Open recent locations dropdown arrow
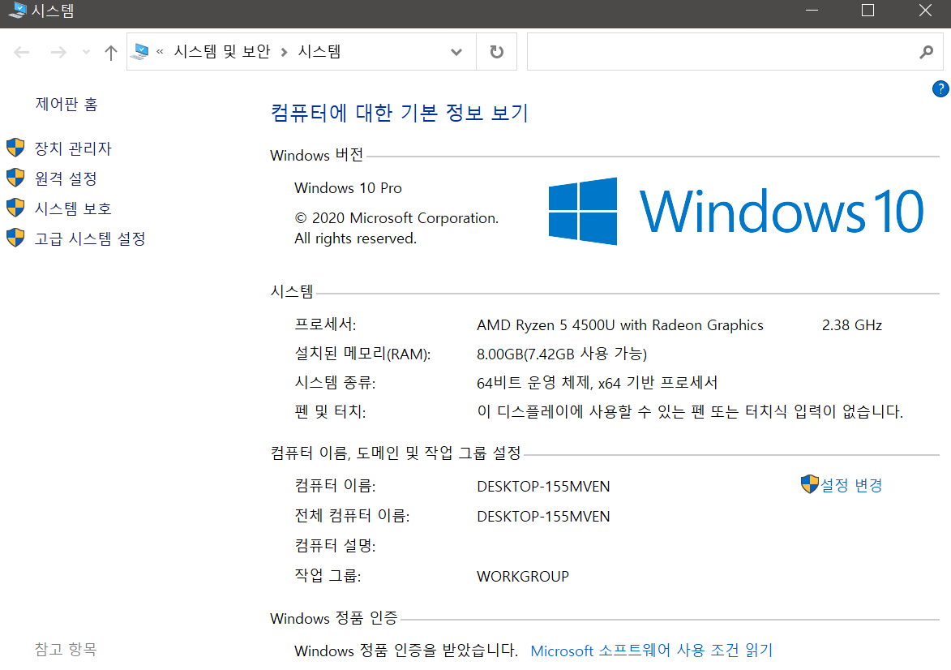This screenshot has width=951, height=670. pyautogui.click(x=86, y=52)
